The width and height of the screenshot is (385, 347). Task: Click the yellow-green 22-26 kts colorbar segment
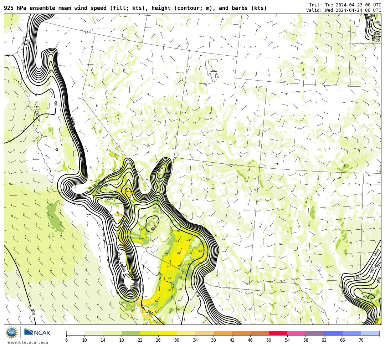[149, 333]
